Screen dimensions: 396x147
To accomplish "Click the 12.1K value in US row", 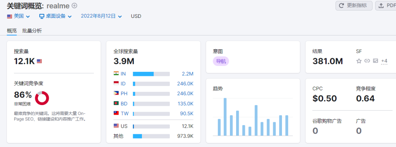I will pos(187,126).
